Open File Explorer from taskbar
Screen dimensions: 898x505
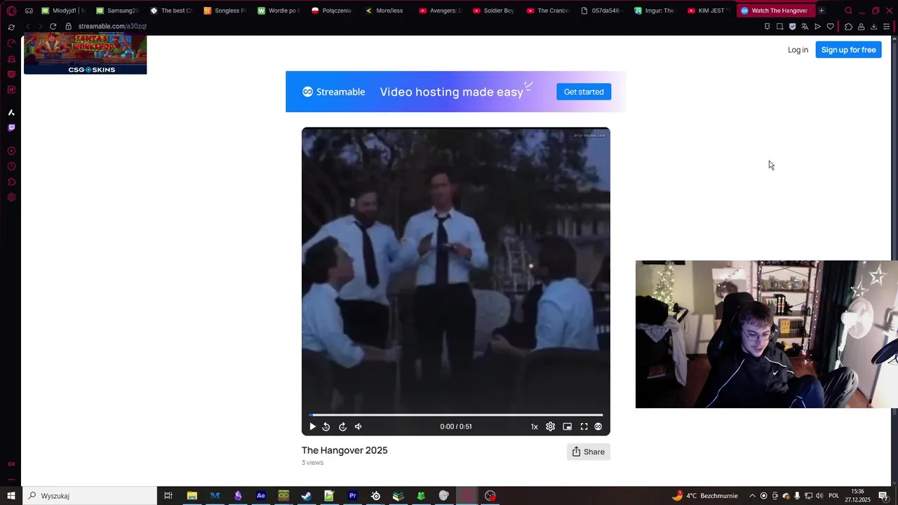(192, 496)
